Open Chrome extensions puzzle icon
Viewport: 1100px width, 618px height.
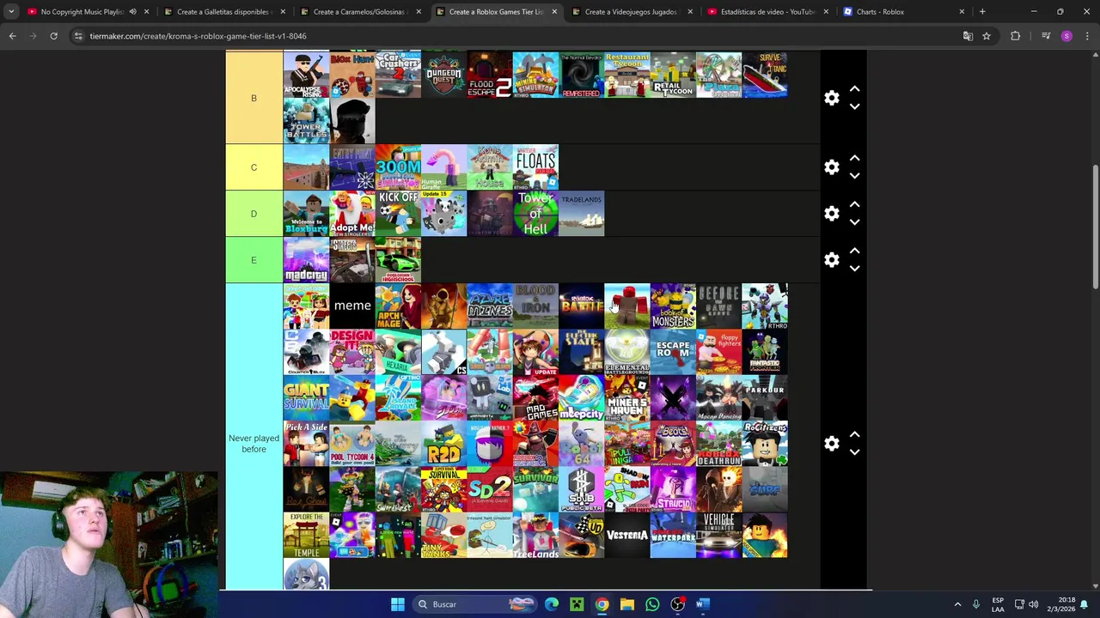pos(1016,36)
